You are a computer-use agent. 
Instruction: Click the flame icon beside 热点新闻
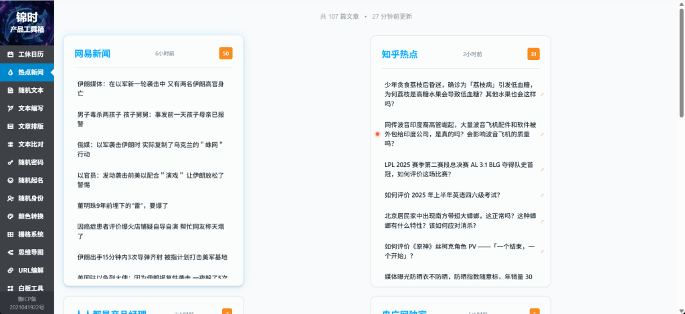(11, 72)
